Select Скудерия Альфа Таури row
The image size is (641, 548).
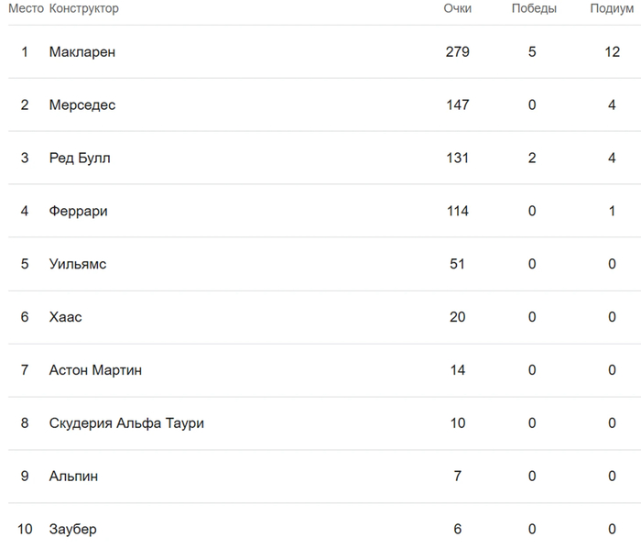126,423
